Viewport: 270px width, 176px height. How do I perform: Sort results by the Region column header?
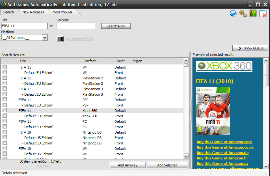(156, 61)
